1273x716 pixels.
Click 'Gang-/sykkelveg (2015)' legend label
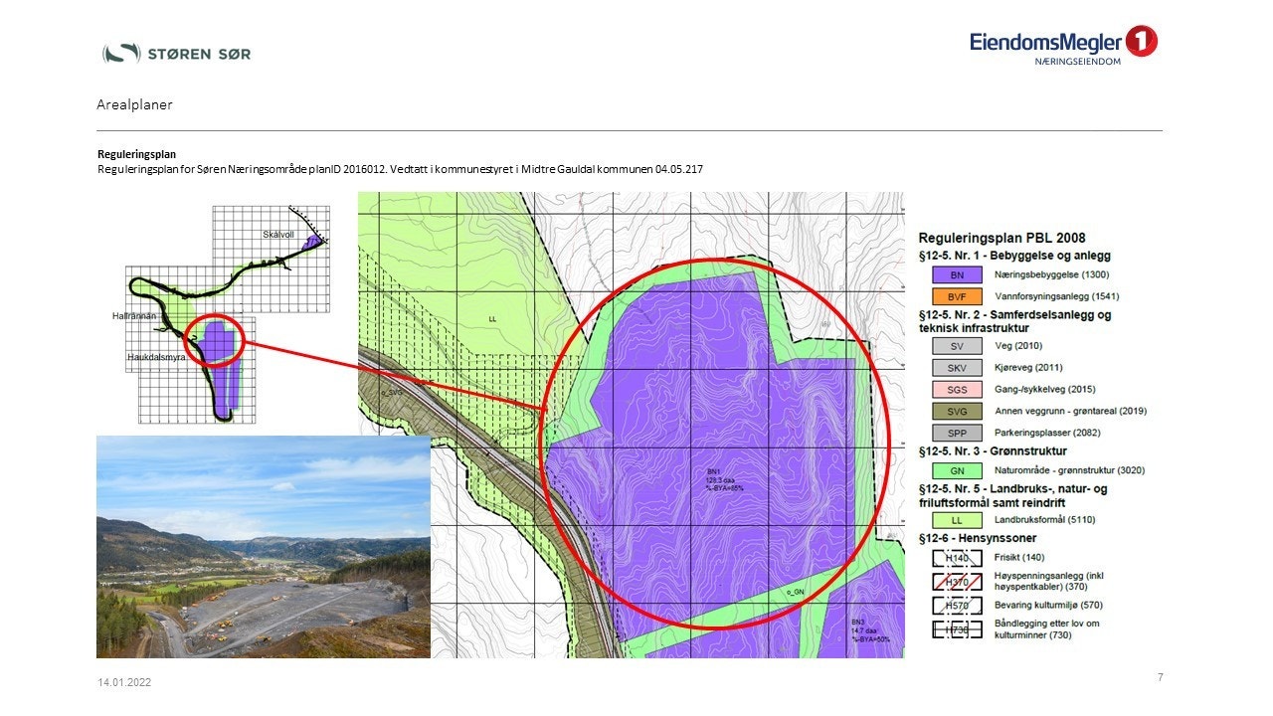coord(1045,389)
